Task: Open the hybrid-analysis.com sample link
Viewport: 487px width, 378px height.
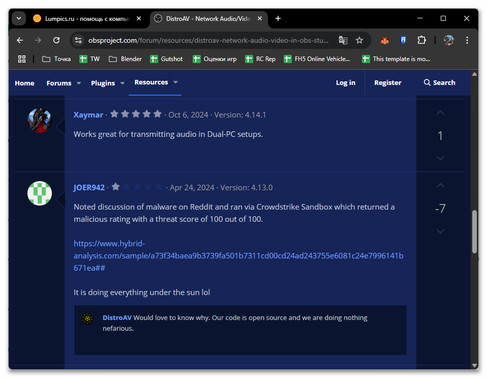Action: (238, 255)
